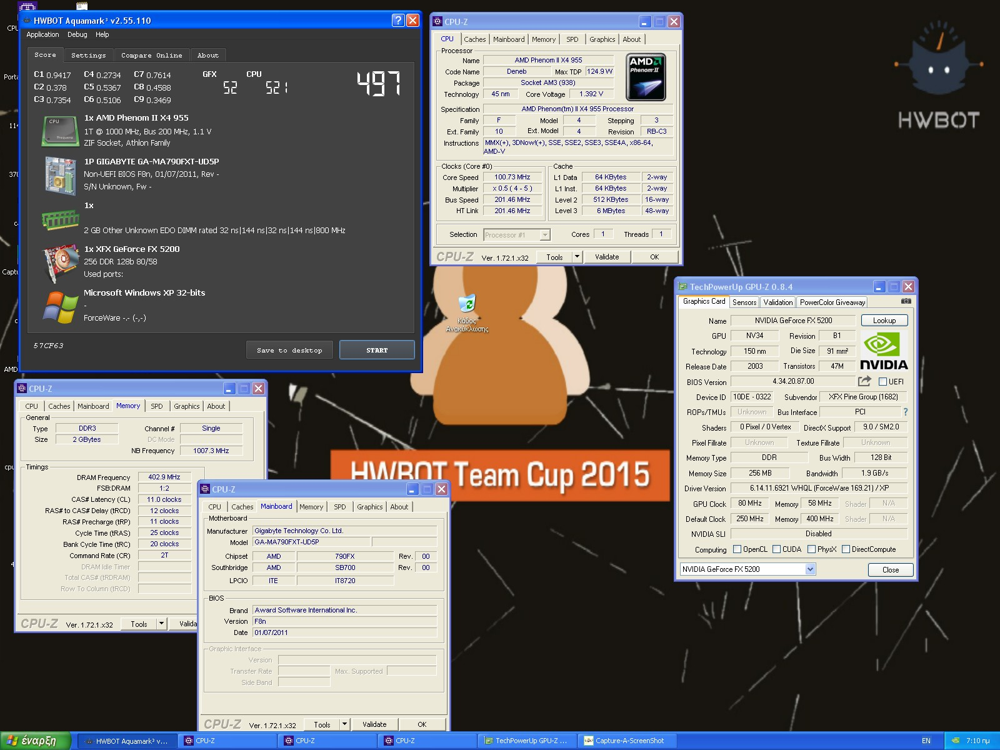Click the Core Speed value 100.73 MHz

click(512, 177)
